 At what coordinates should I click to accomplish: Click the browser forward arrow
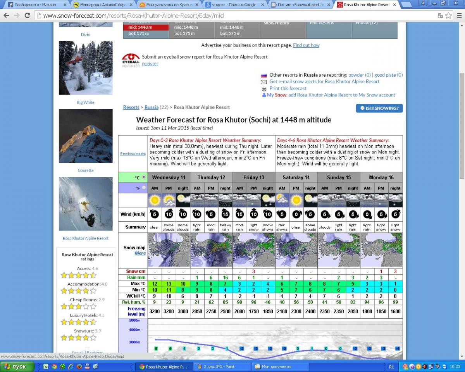(17, 16)
